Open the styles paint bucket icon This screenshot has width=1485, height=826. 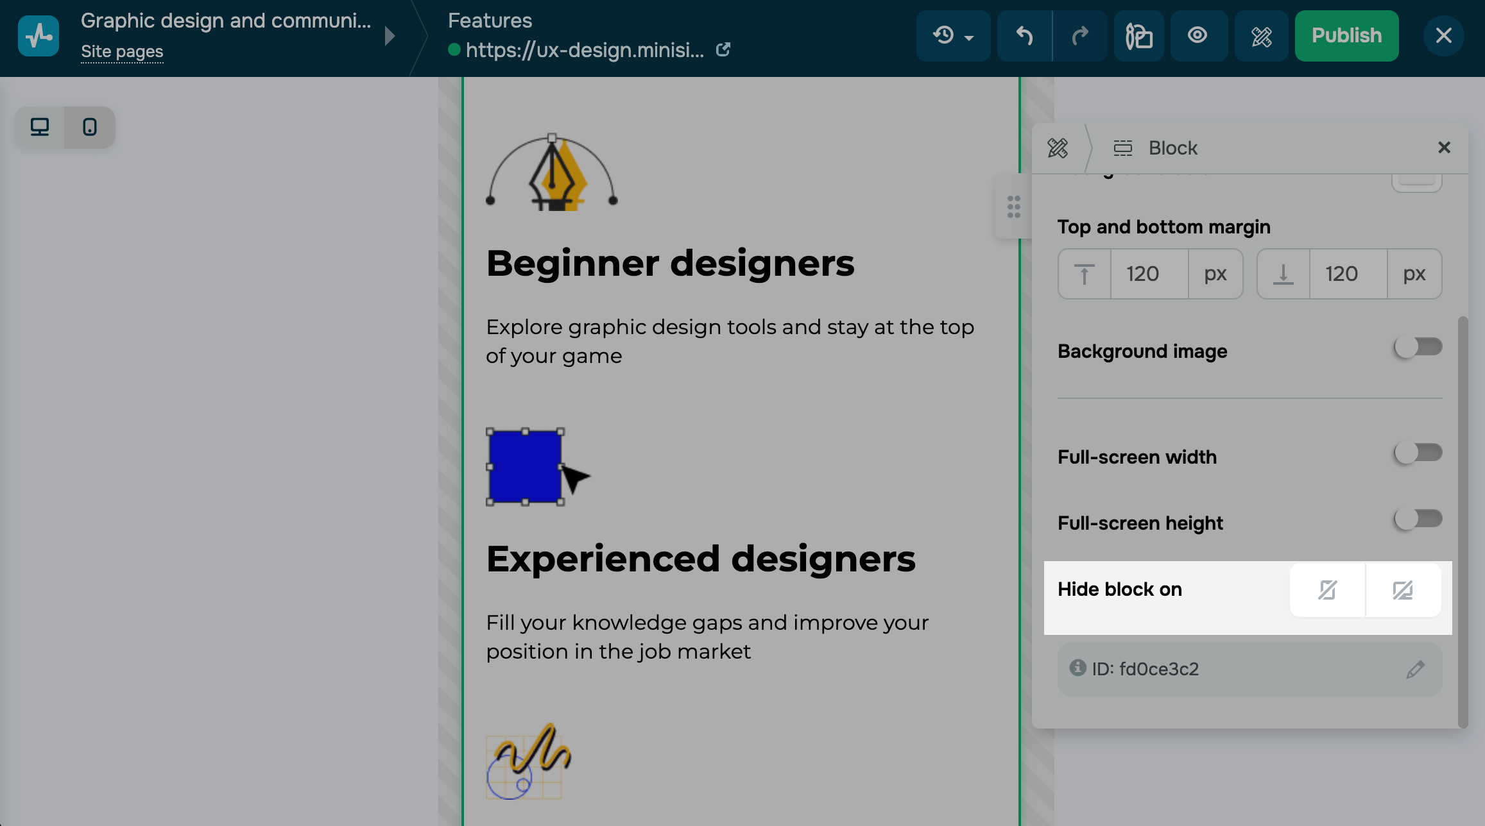coord(1139,36)
